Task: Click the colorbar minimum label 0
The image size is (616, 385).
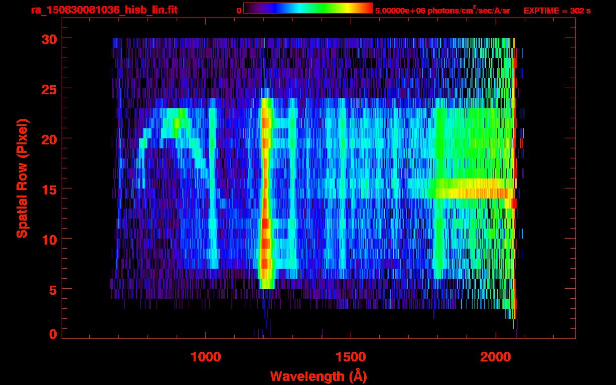Action: coord(239,11)
